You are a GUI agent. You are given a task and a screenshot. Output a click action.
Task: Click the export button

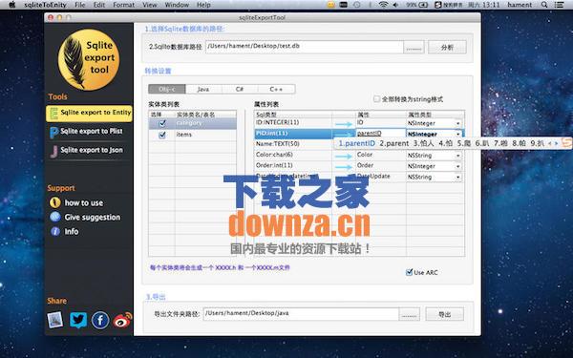(x=444, y=314)
